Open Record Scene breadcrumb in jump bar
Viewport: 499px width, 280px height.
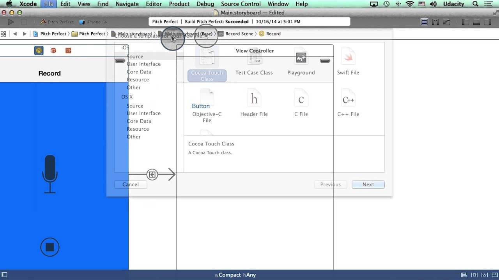[235, 34]
